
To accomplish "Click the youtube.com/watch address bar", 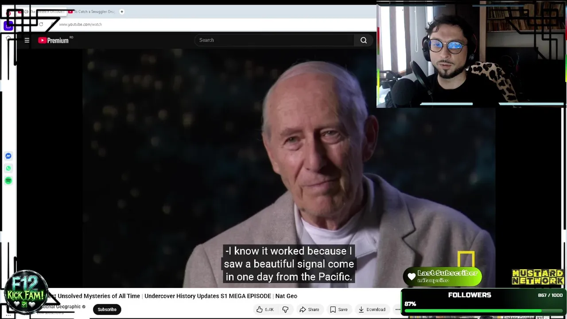I will [x=80, y=24].
